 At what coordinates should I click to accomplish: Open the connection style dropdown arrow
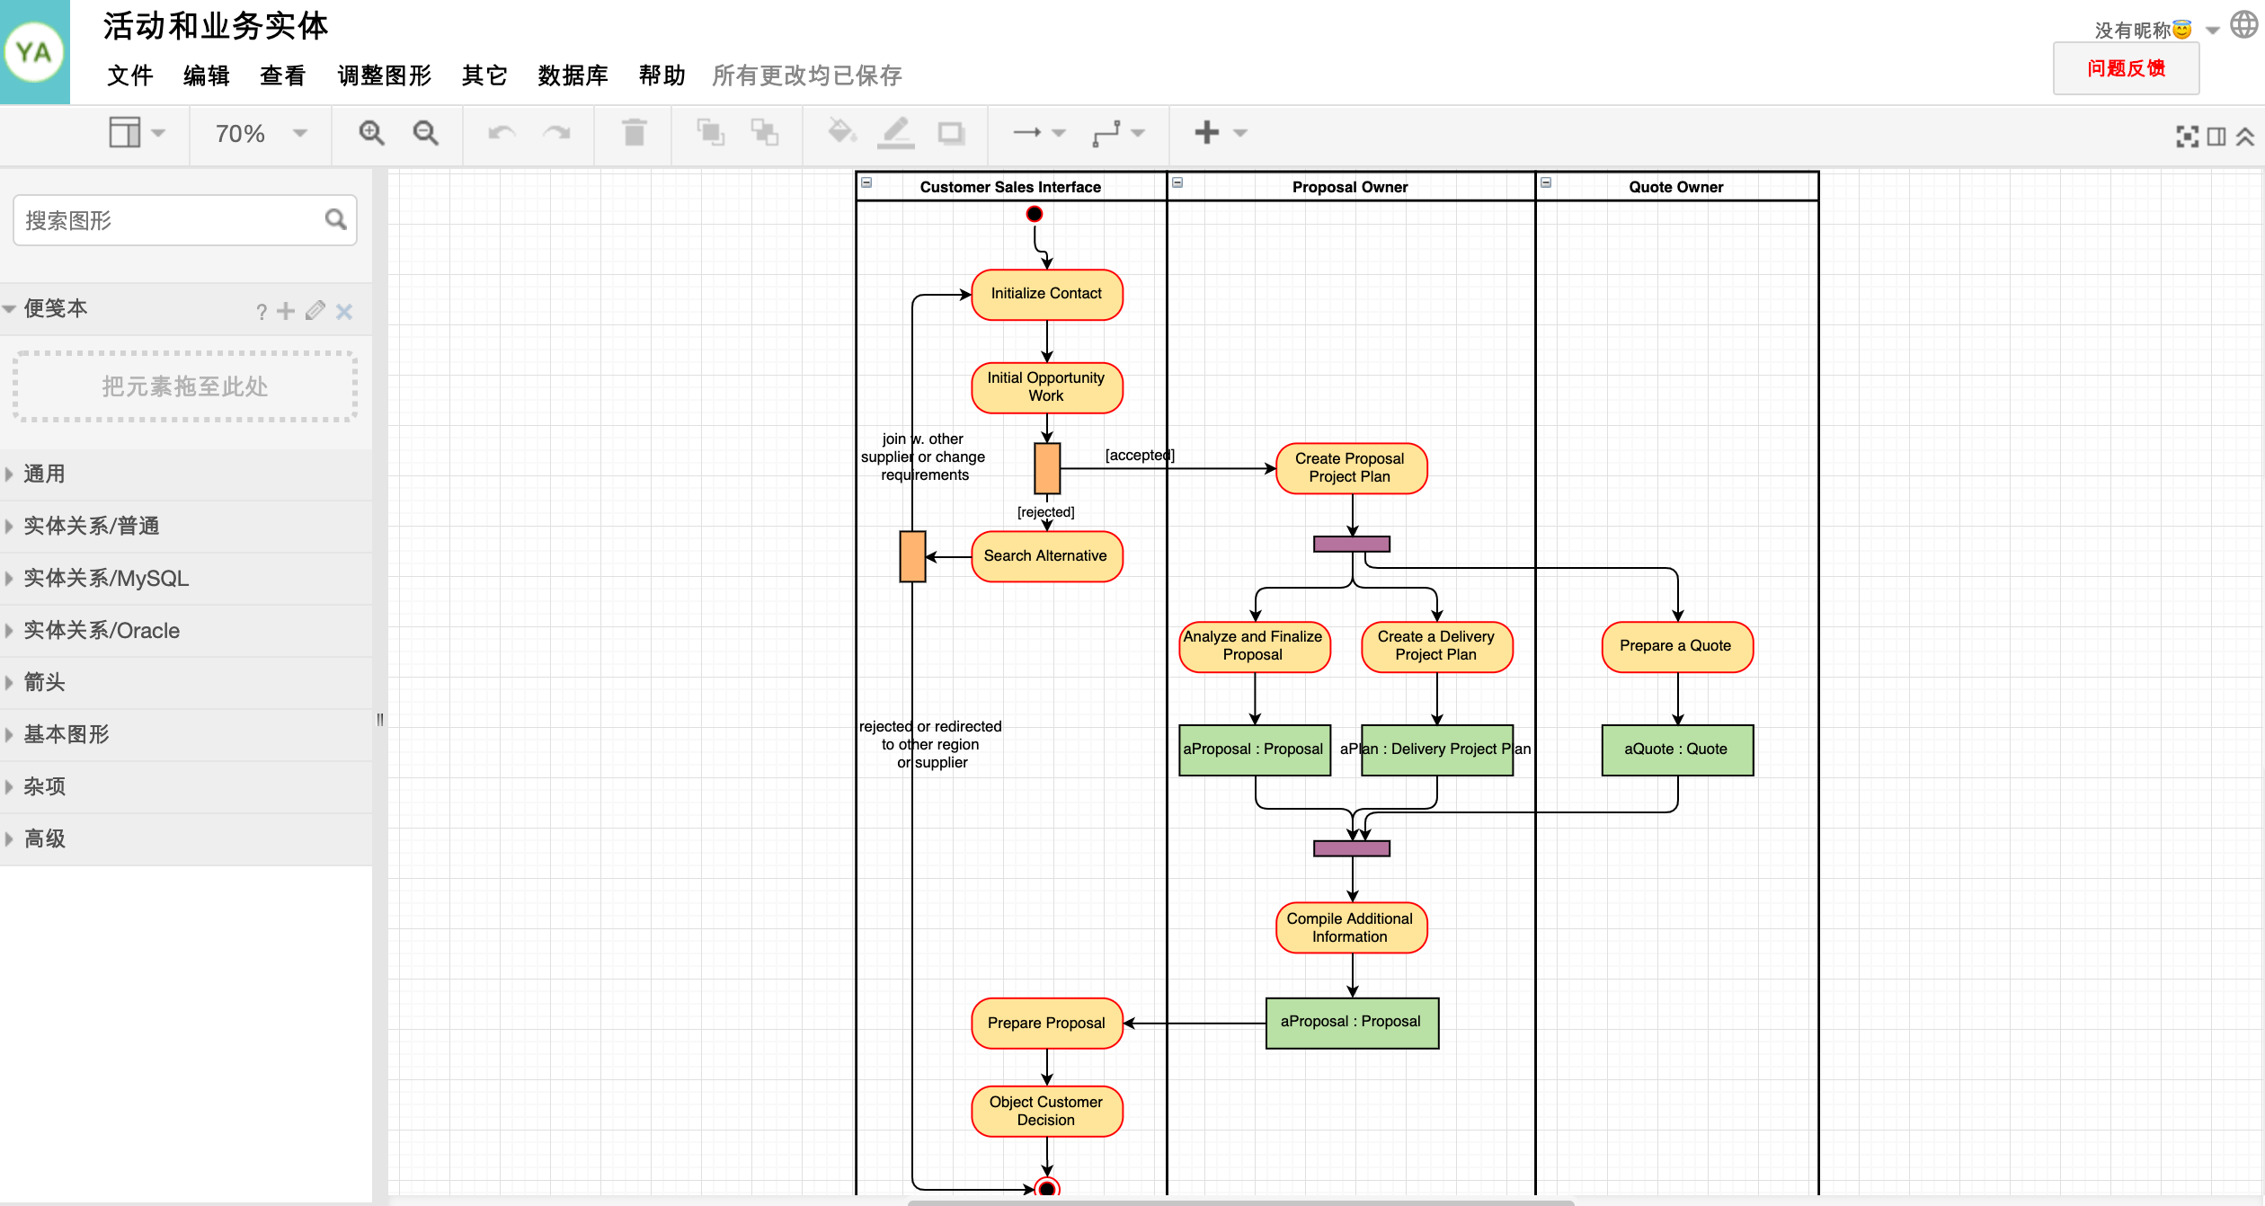(1059, 133)
